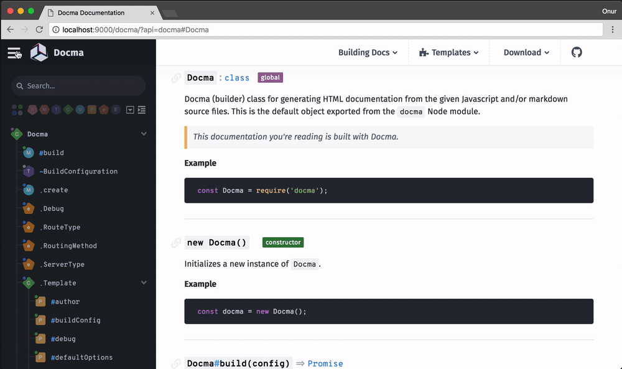Click the permalink icon beside Docma#build(config)
Image resolution: width=622 pixels, height=369 pixels.
176,363
